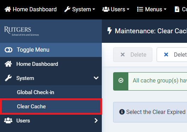Viewport: 187px width, 132px height.
Task: Click the green success checkmark icon
Action: pos(121,80)
